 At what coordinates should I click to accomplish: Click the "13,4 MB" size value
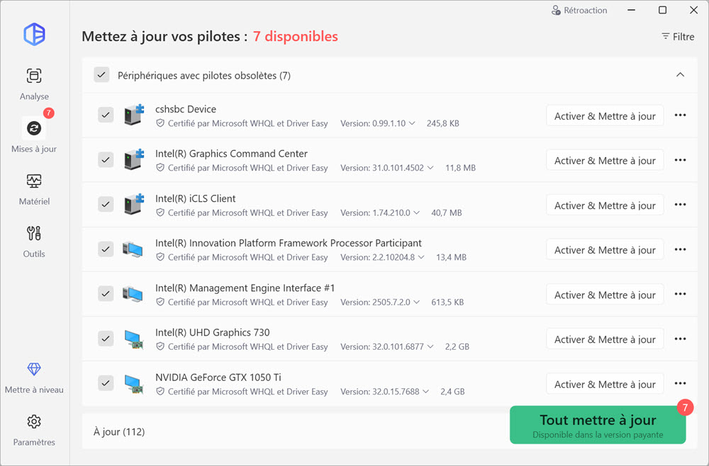(451, 257)
